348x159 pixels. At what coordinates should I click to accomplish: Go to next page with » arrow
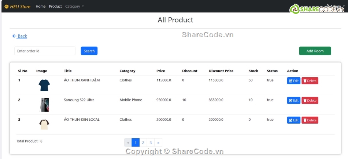158,143
